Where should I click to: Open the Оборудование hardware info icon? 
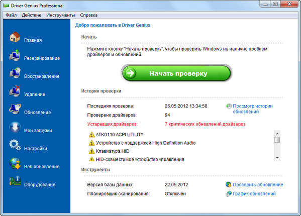15,181
